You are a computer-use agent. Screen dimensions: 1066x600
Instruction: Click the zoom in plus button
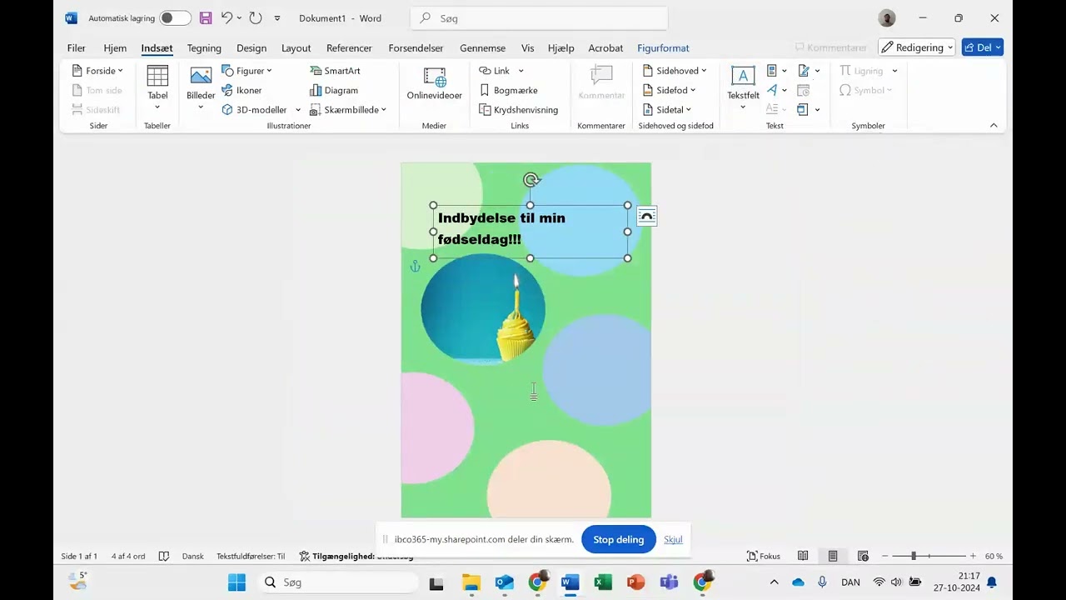click(973, 556)
